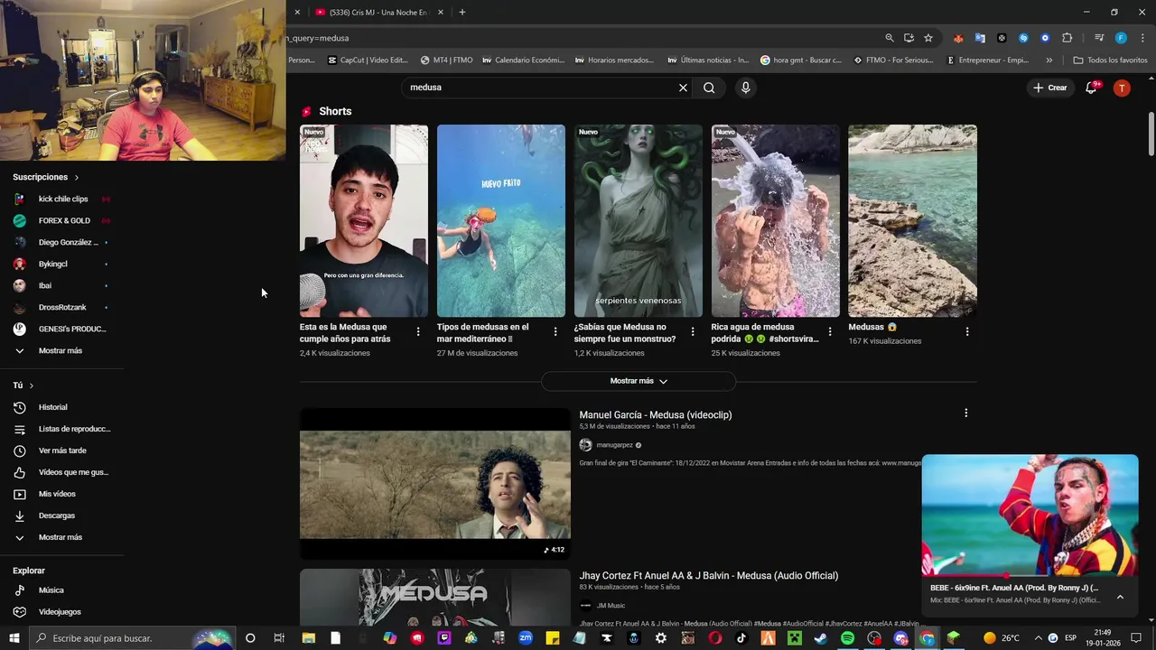
Task: Expand shorts with the center Mostrar más button
Action: tap(639, 381)
